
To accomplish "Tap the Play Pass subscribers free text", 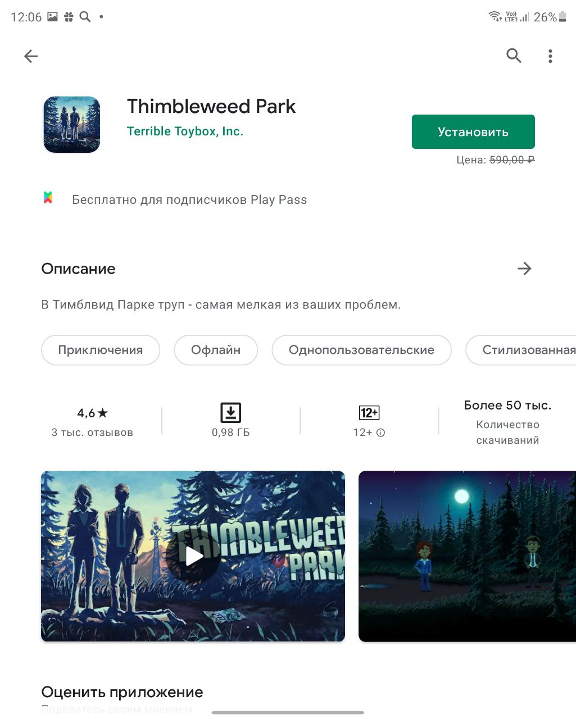I will [189, 199].
